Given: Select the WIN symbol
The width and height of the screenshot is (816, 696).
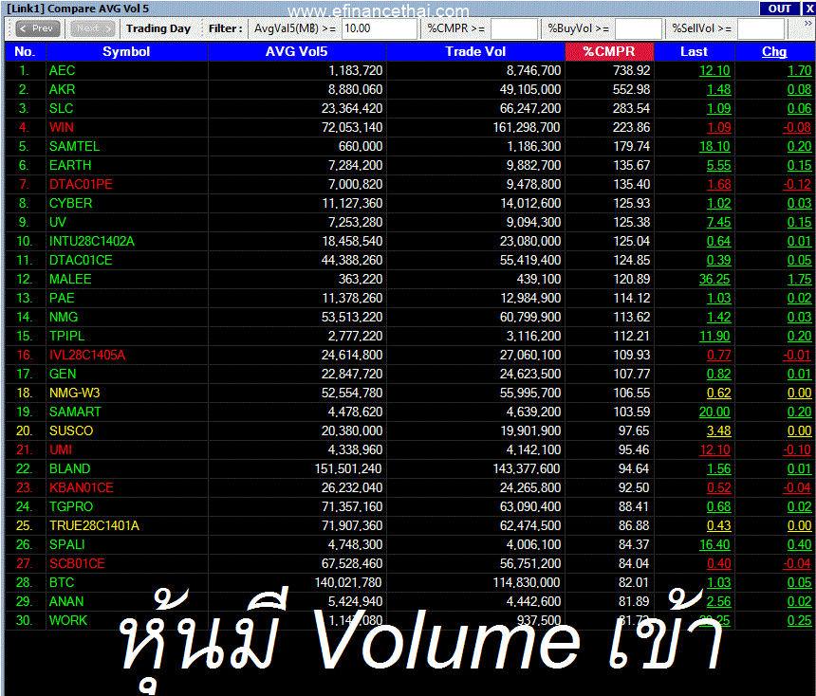Looking at the screenshot, I should tap(62, 127).
